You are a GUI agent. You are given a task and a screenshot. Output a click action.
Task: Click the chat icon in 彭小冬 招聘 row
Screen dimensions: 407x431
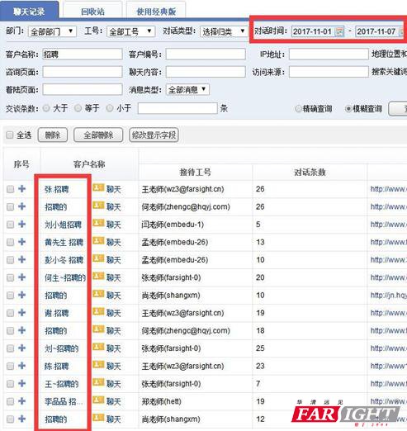pyautogui.click(x=98, y=259)
